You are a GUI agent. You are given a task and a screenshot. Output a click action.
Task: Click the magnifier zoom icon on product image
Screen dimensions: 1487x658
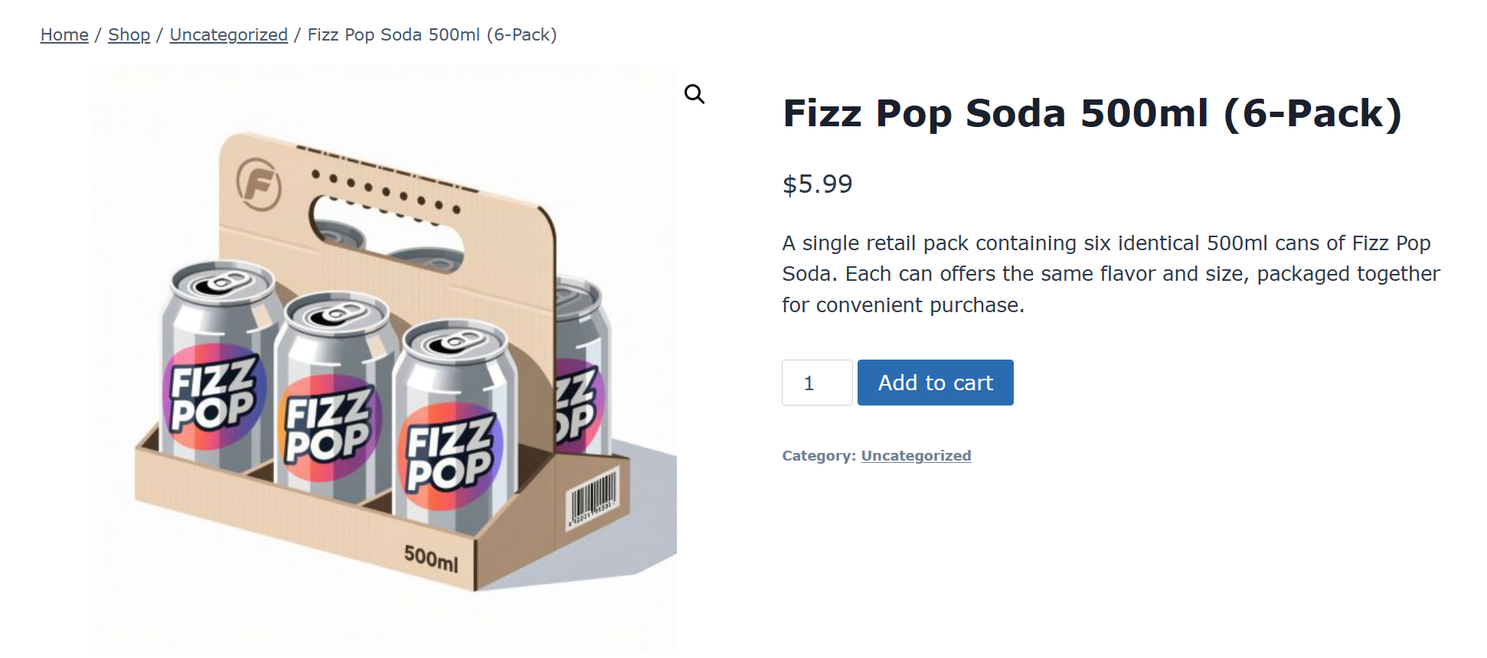pos(694,94)
